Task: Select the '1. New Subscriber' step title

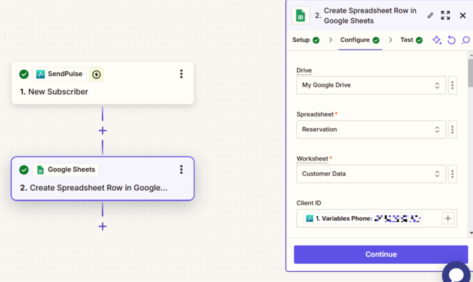Action: pos(54,92)
